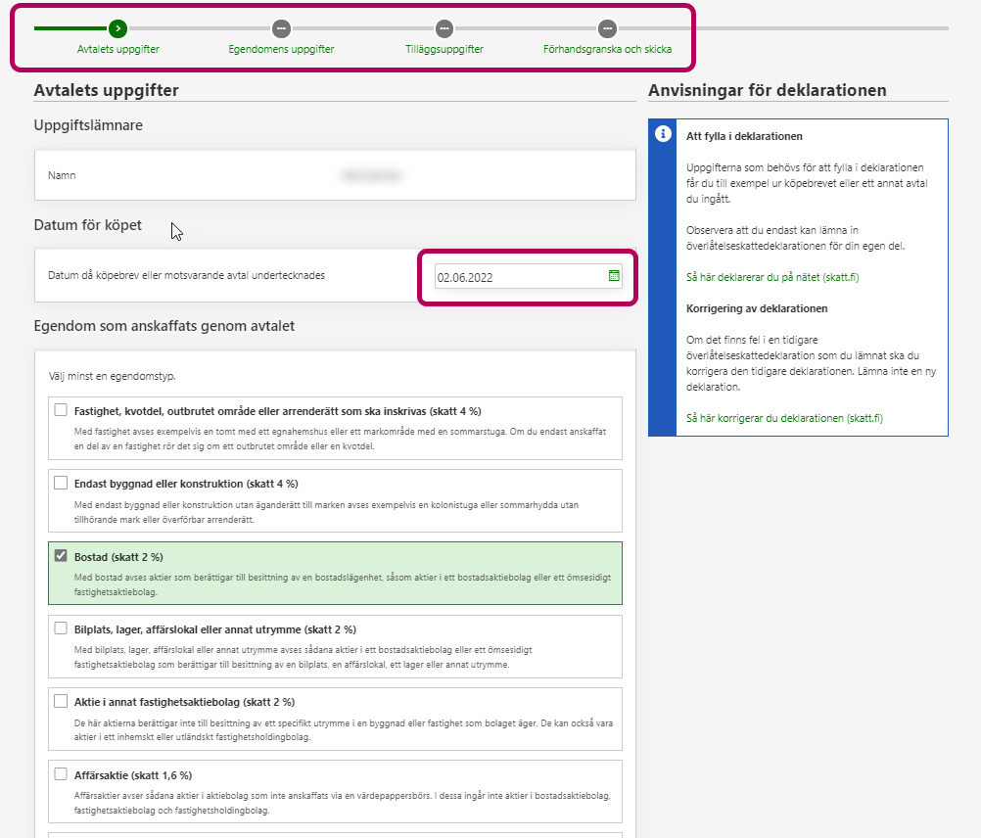Click the Tilläggsuppgifter step circle
The height and width of the screenshot is (838, 981).
pos(444,28)
